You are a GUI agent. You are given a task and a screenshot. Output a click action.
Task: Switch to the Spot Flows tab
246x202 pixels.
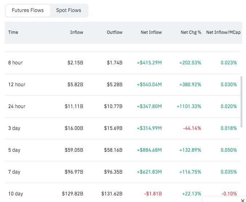(x=69, y=10)
